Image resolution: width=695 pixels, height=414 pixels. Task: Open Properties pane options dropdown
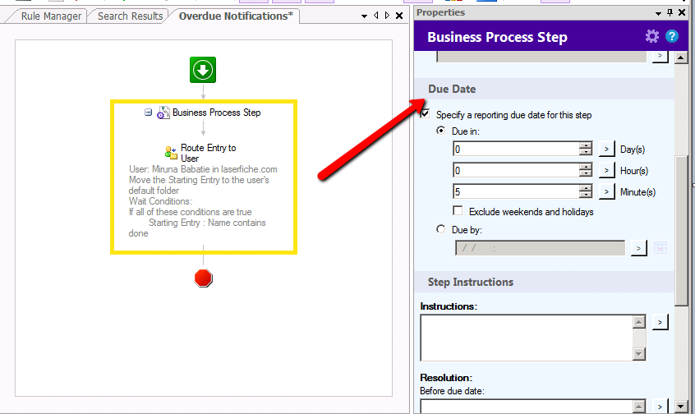(x=659, y=14)
